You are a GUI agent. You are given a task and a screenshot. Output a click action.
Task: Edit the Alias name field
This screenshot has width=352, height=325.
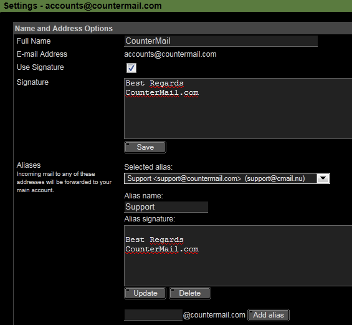[166, 206]
